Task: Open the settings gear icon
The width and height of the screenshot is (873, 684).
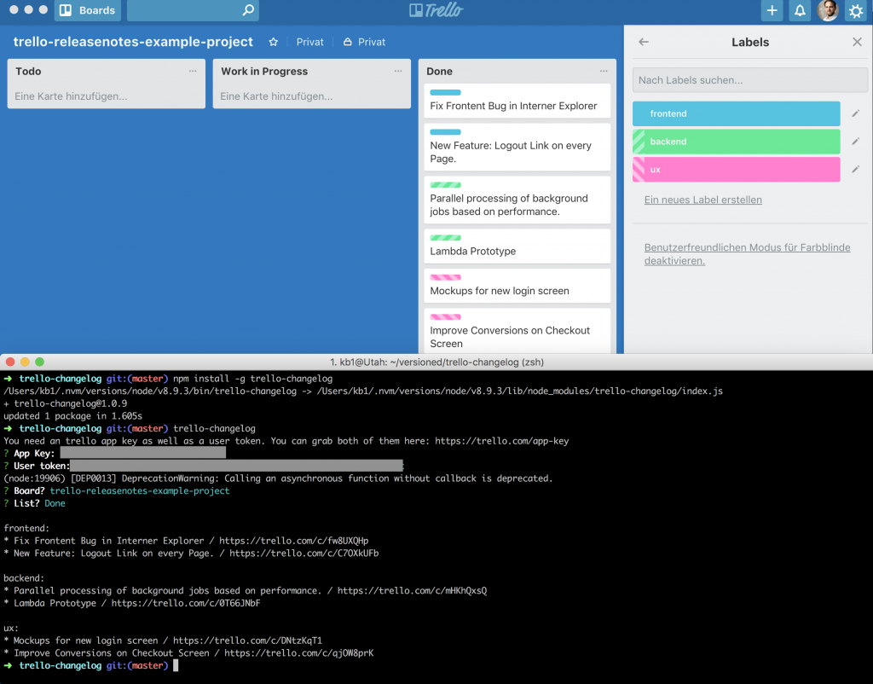Action: [856, 10]
